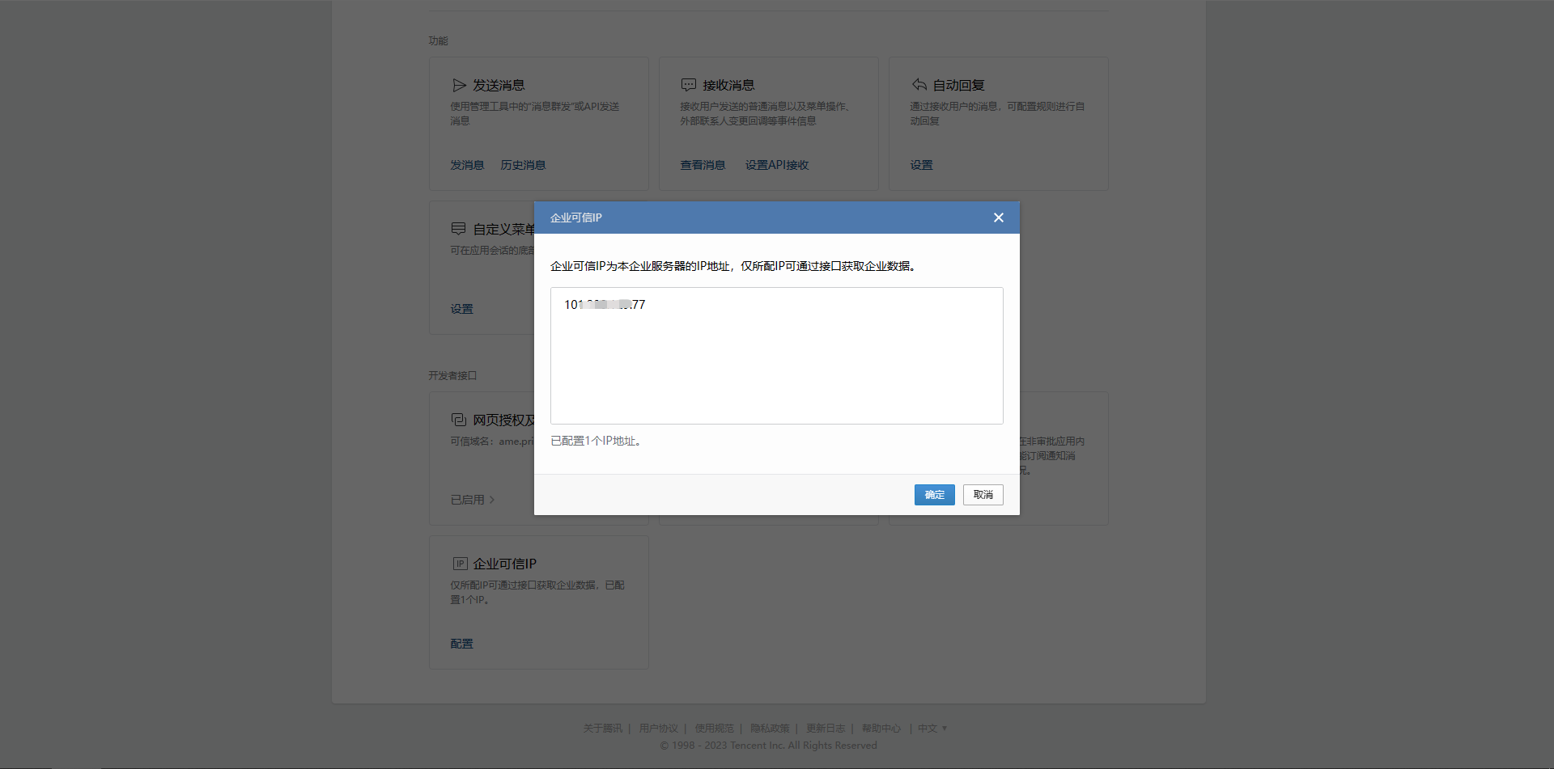Open the 发消息 link
The image size is (1554, 769).
click(x=467, y=165)
